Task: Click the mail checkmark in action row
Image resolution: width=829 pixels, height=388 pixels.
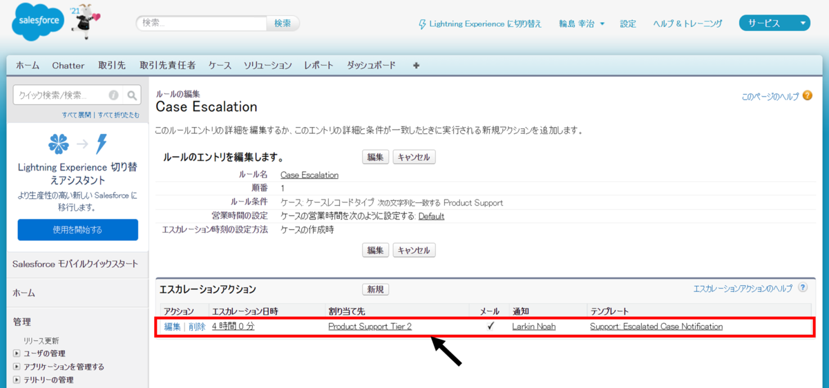Action: pyautogui.click(x=490, y=327)
